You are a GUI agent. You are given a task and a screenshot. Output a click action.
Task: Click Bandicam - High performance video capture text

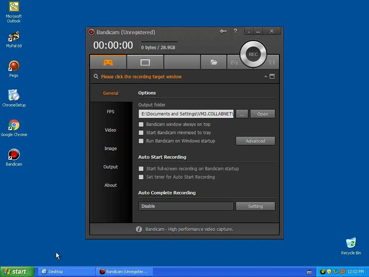tap(189, 229)
